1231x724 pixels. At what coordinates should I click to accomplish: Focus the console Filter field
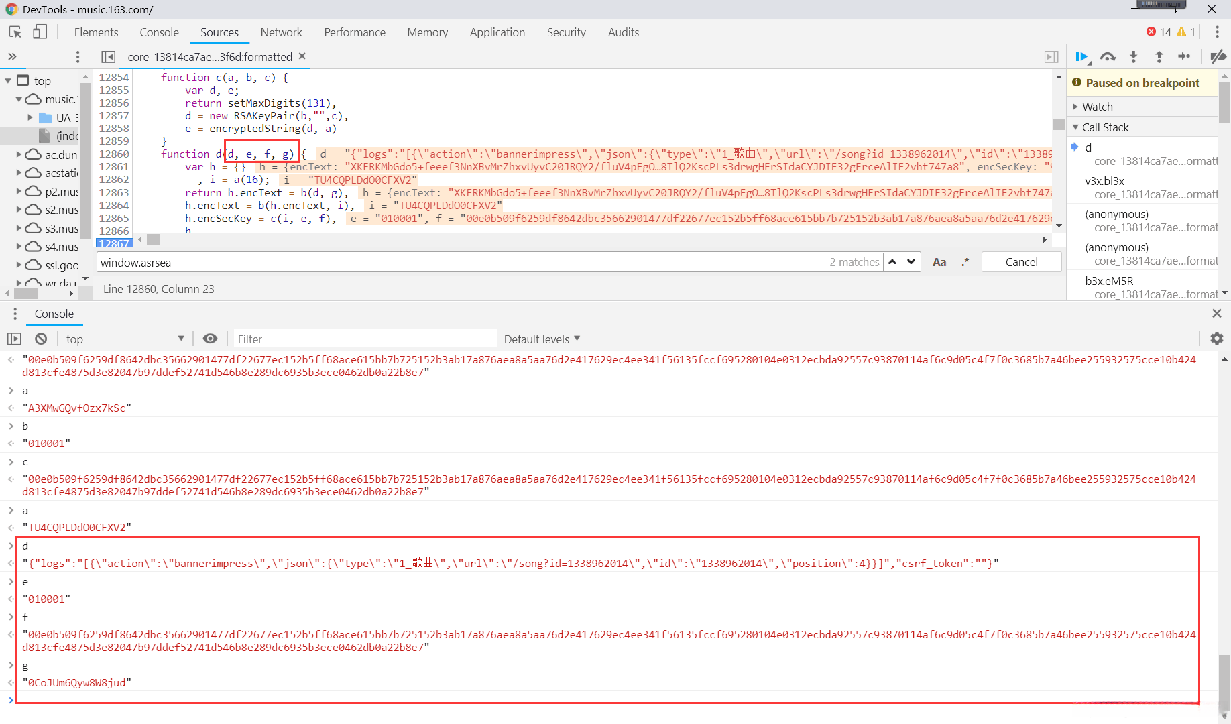coord(365,339)
